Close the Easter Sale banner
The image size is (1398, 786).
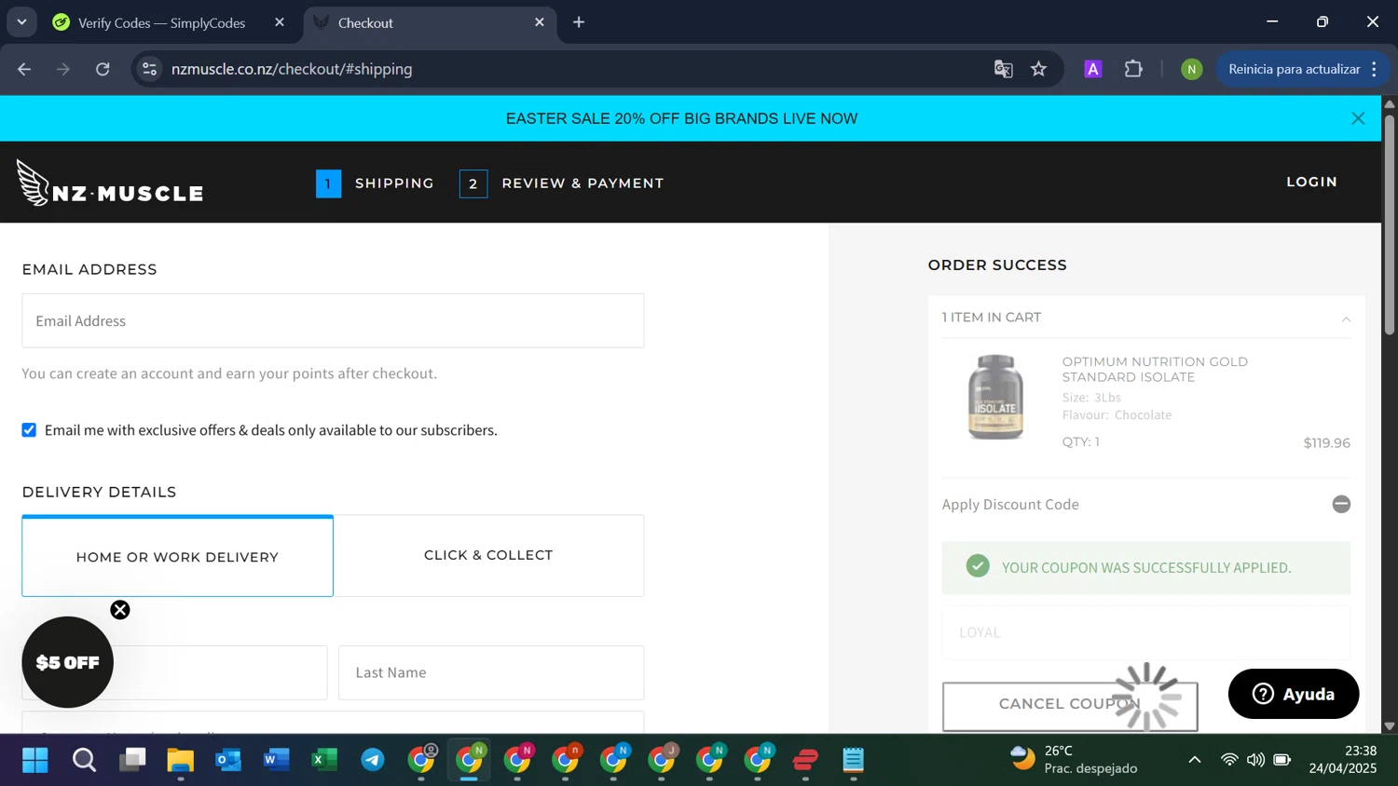[1358, 118]
